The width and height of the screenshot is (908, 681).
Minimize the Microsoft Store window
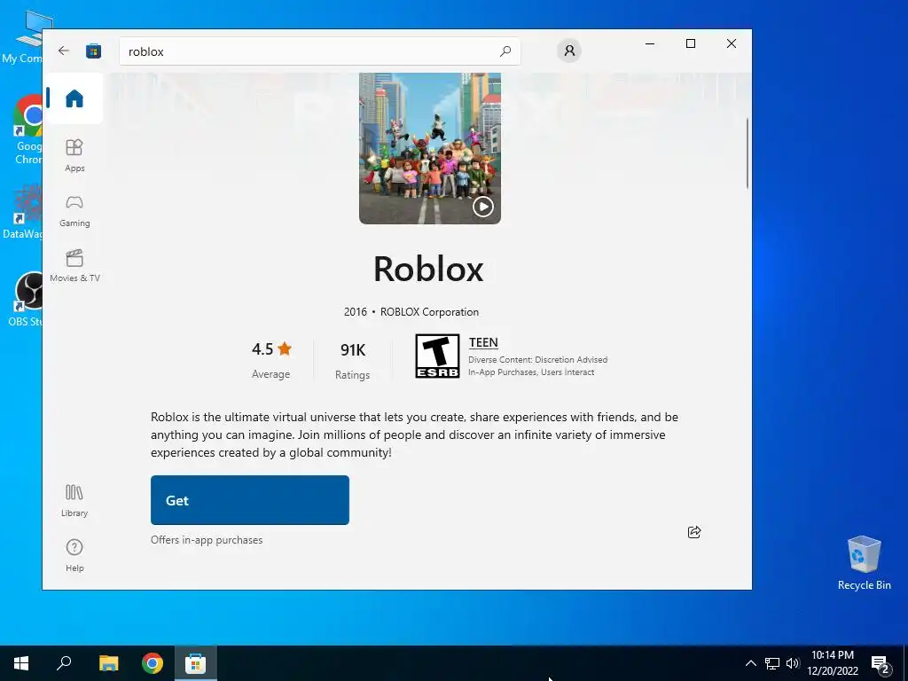point(650,43)
